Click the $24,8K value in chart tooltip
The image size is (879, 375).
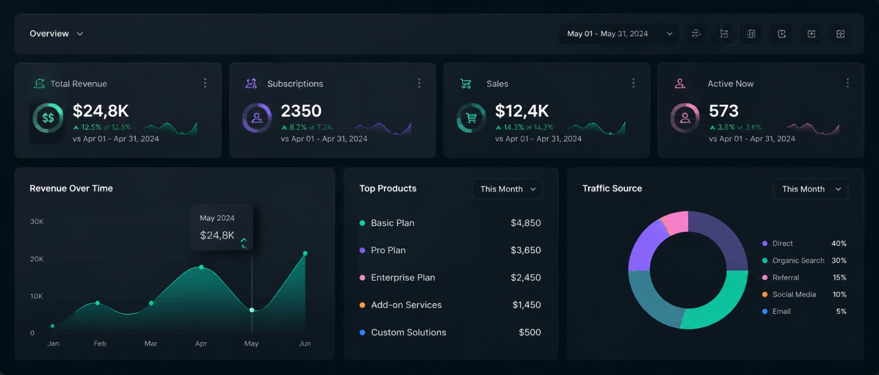pos(217,236)
